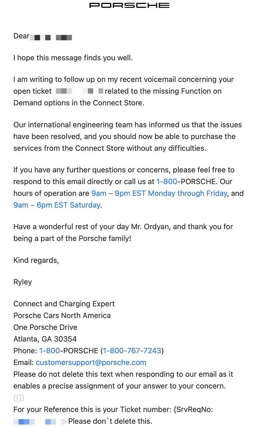This screenshot has width=261, height=428.
Task: Click the blurred recipient name after Dear
Action: (51, 37)
